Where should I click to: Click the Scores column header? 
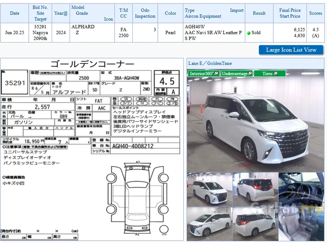click(316, 13)
